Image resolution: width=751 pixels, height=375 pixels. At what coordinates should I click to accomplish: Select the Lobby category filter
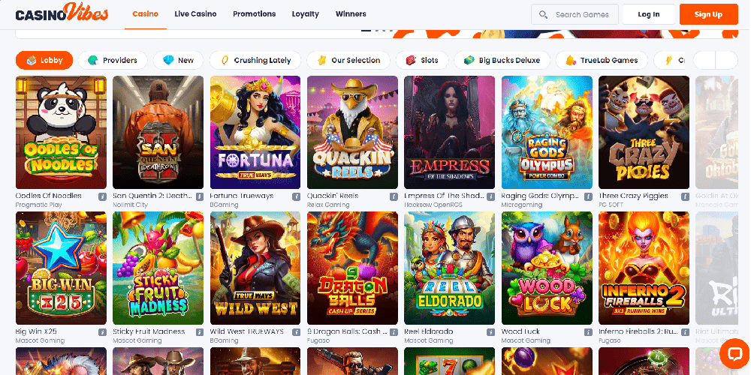[x=44, y=61]
